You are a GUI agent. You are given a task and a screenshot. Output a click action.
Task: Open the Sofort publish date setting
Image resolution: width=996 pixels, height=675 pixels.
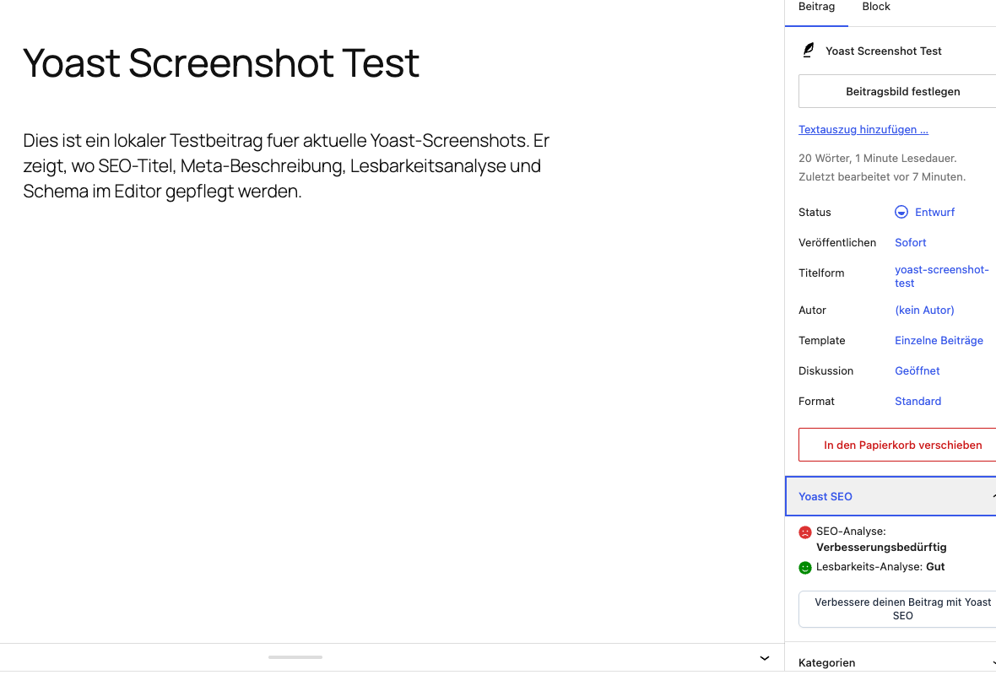[x=910, y=242]
